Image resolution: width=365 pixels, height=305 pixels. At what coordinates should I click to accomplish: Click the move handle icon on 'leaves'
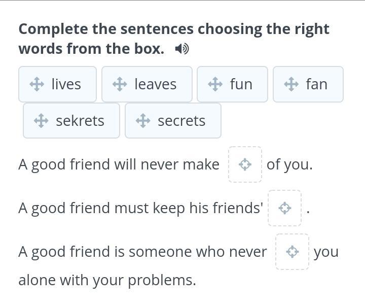coord(120,84)
